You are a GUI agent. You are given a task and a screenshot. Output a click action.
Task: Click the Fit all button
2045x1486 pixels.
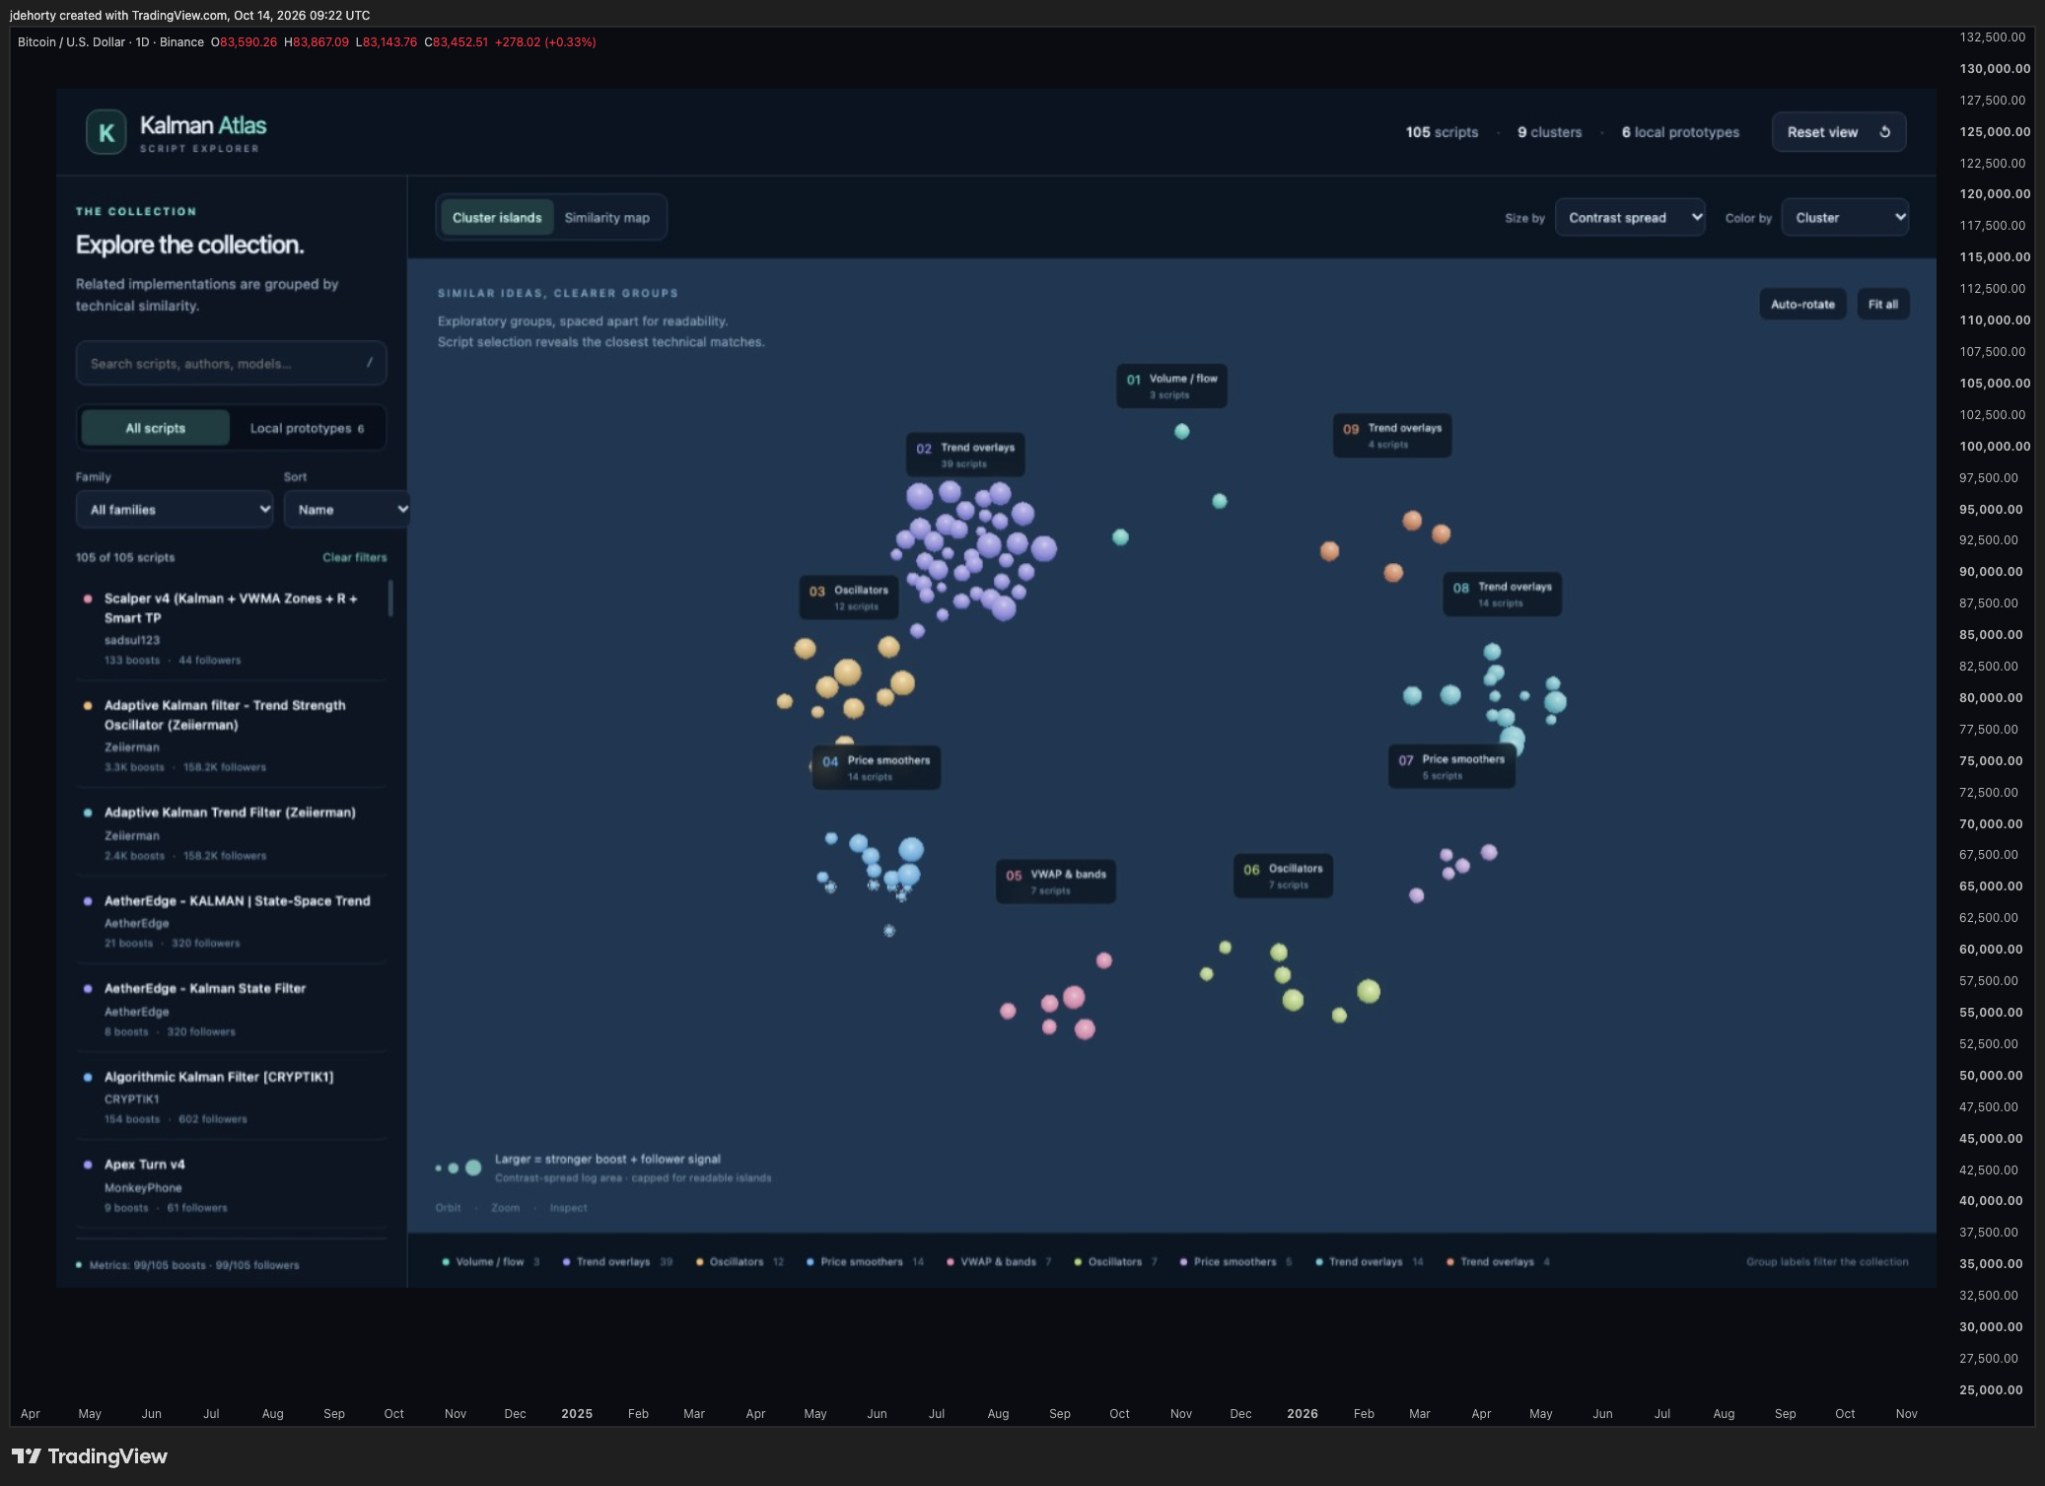click(1883, 304)
